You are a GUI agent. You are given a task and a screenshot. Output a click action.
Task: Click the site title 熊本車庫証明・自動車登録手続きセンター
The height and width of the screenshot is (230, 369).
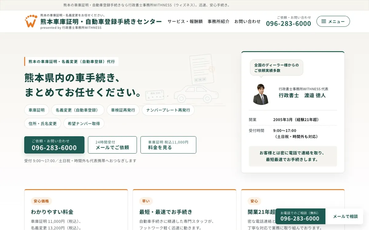(x=101, y=21)
